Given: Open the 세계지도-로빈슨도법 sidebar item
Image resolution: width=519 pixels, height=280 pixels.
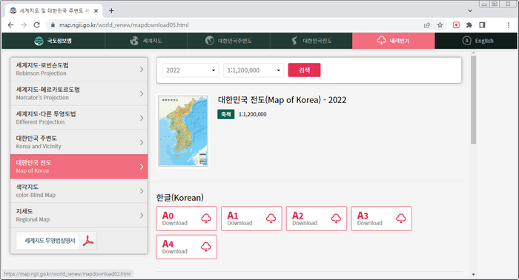Looking at the screenshot, I should [x=79, y=70].
